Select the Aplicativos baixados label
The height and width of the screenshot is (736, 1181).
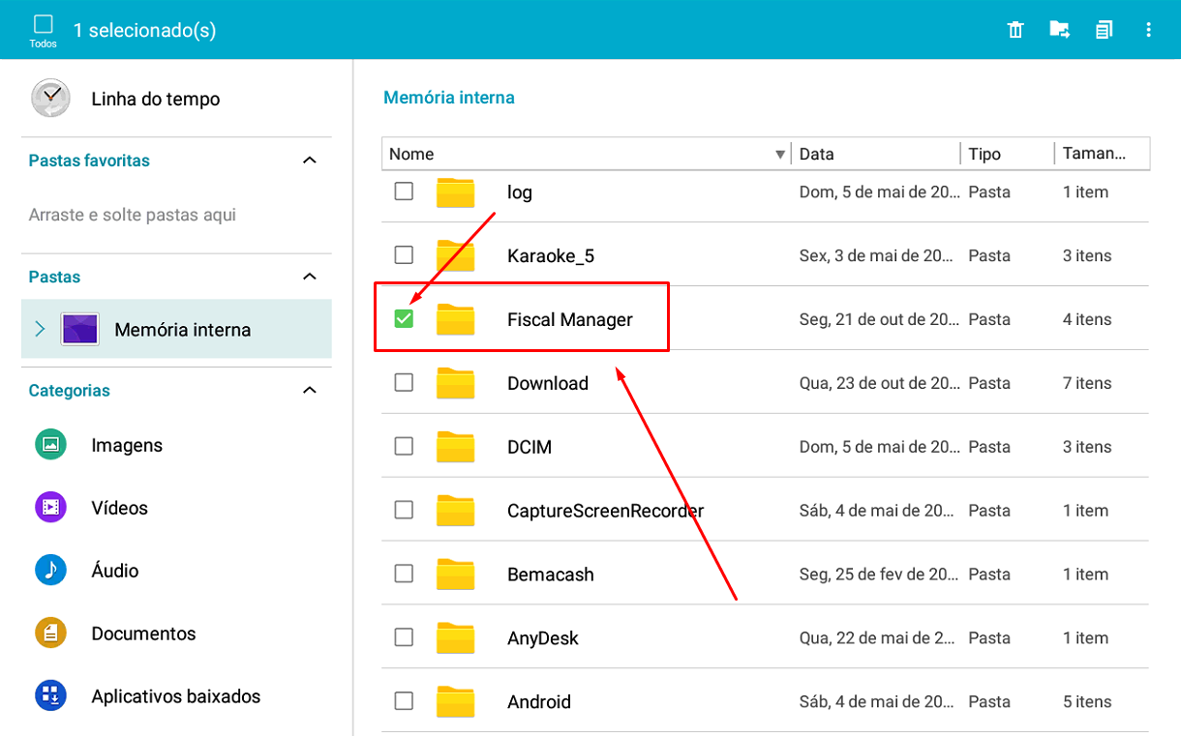[x=176, y=696]
